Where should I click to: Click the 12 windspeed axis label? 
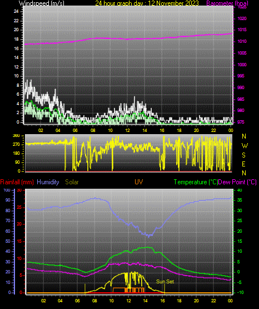tap(16, 67)
